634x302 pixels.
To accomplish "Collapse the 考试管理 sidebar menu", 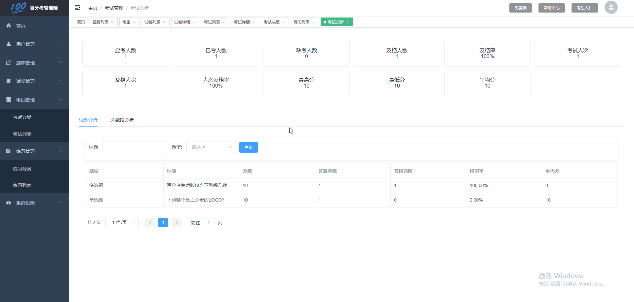I will (34, 99).
